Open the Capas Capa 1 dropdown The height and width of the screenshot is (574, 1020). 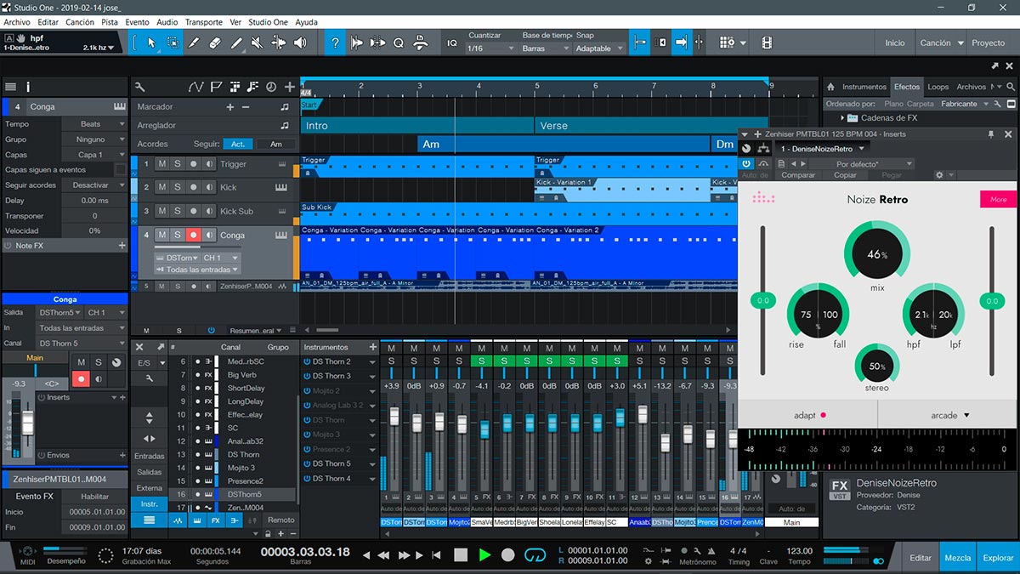93,155
